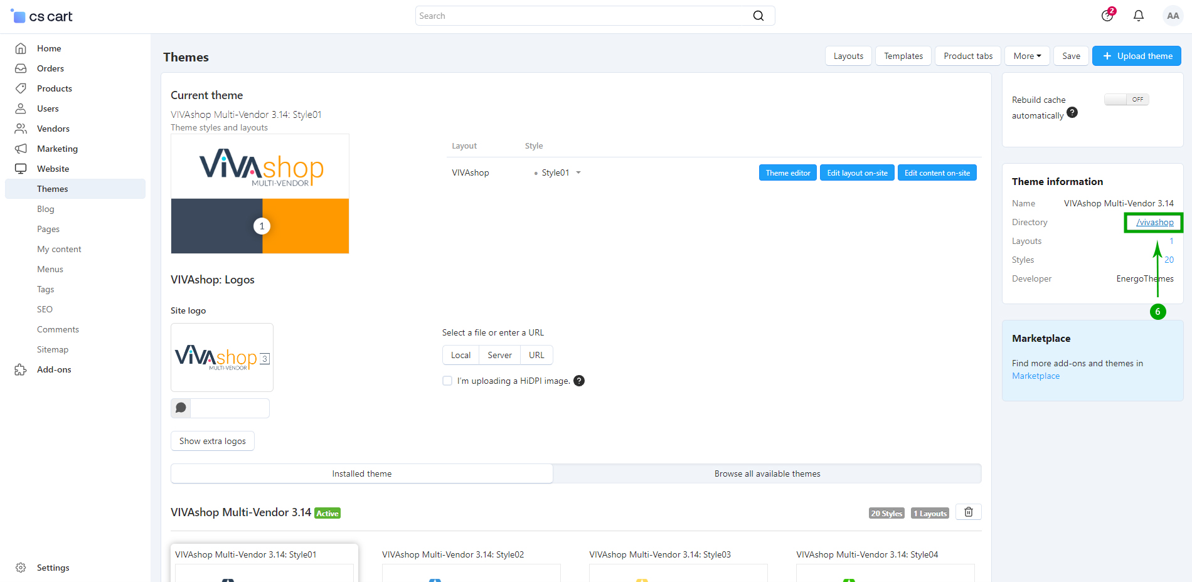Toggle Rebuild cache automatically switch

[1126, 100]
